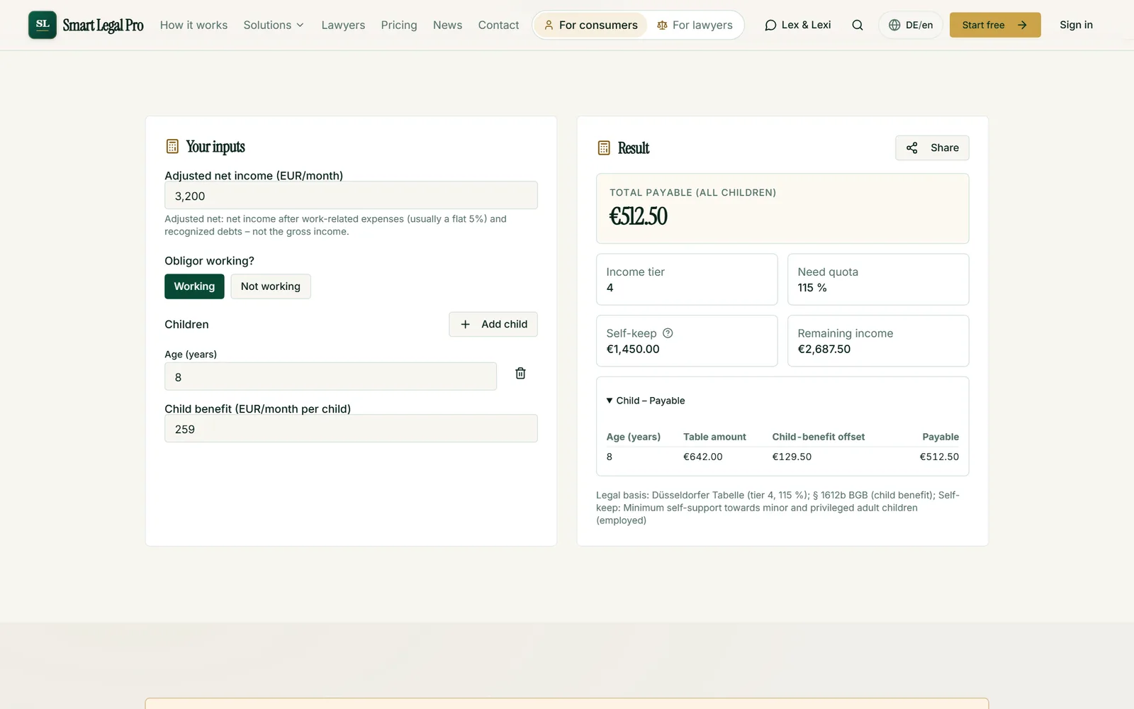Click the Lex & Lexi chat icon

[x=770, y=25]
